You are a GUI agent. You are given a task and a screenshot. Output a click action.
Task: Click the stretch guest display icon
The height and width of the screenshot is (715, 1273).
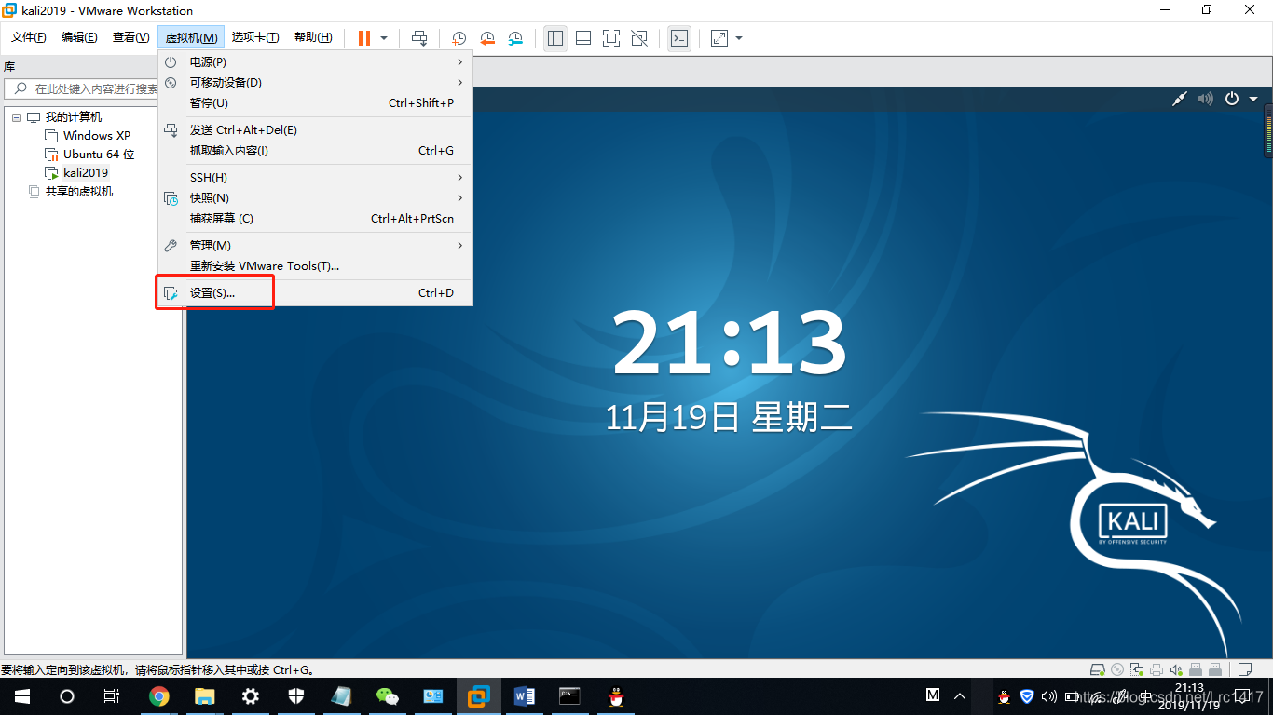[719, 38]
